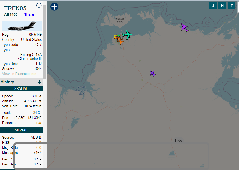
Task: Open View on Planespotters link
Action: coord(19,74)
